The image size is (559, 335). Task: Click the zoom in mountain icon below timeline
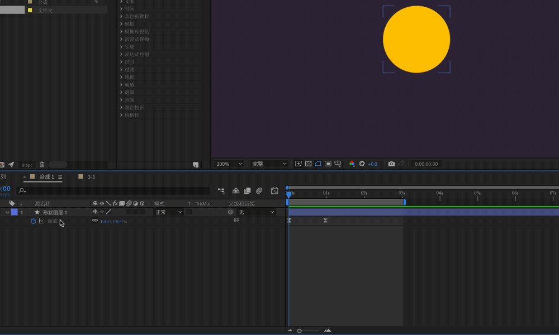coord(327,331)
